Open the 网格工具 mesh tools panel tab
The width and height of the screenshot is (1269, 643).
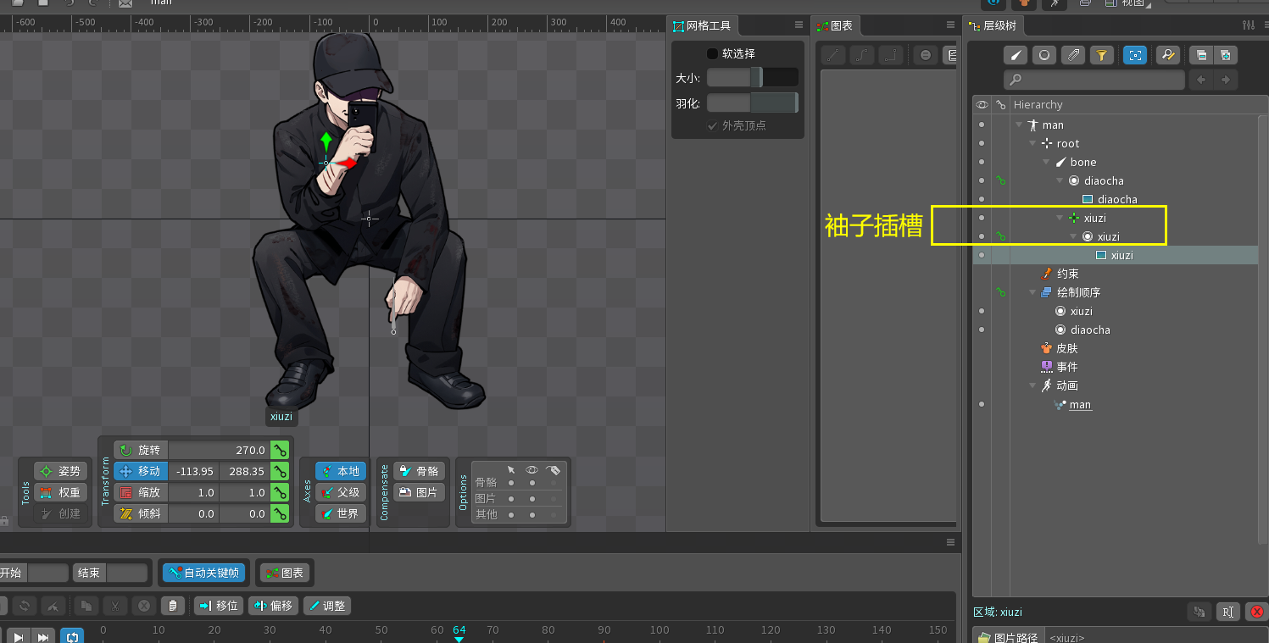(701, 25)
